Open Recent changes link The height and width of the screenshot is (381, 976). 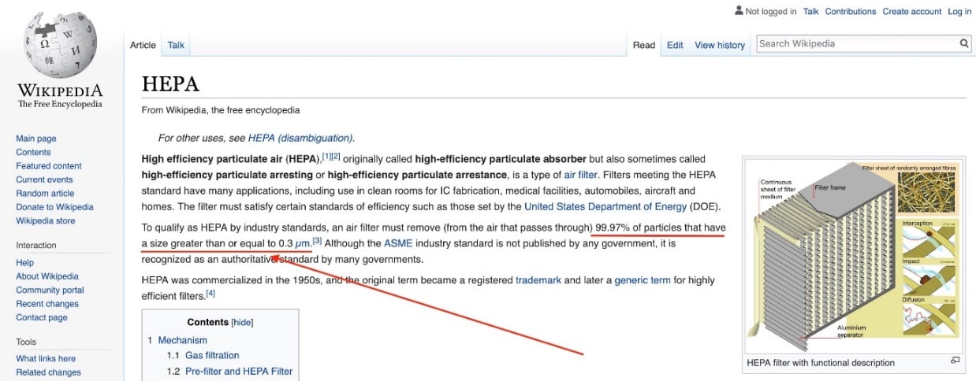(x=47, y=304)
